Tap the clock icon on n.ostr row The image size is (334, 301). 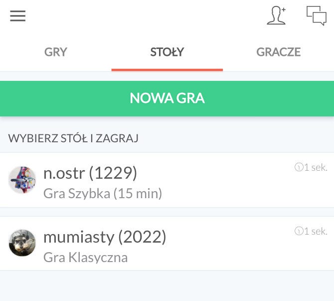tap(299, 167)
